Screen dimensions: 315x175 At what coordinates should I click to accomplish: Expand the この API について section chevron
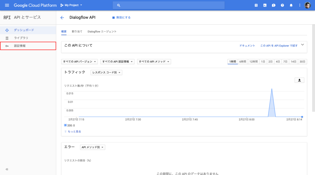(x=302, y=45)
